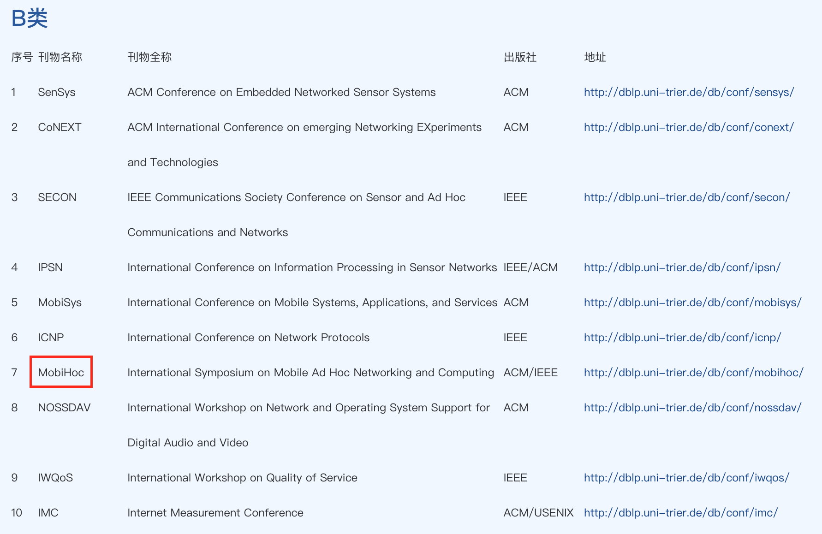Screen dimensions: 822x534
Task: Follow the IPSN dblp link
Action: click(682, 267)
